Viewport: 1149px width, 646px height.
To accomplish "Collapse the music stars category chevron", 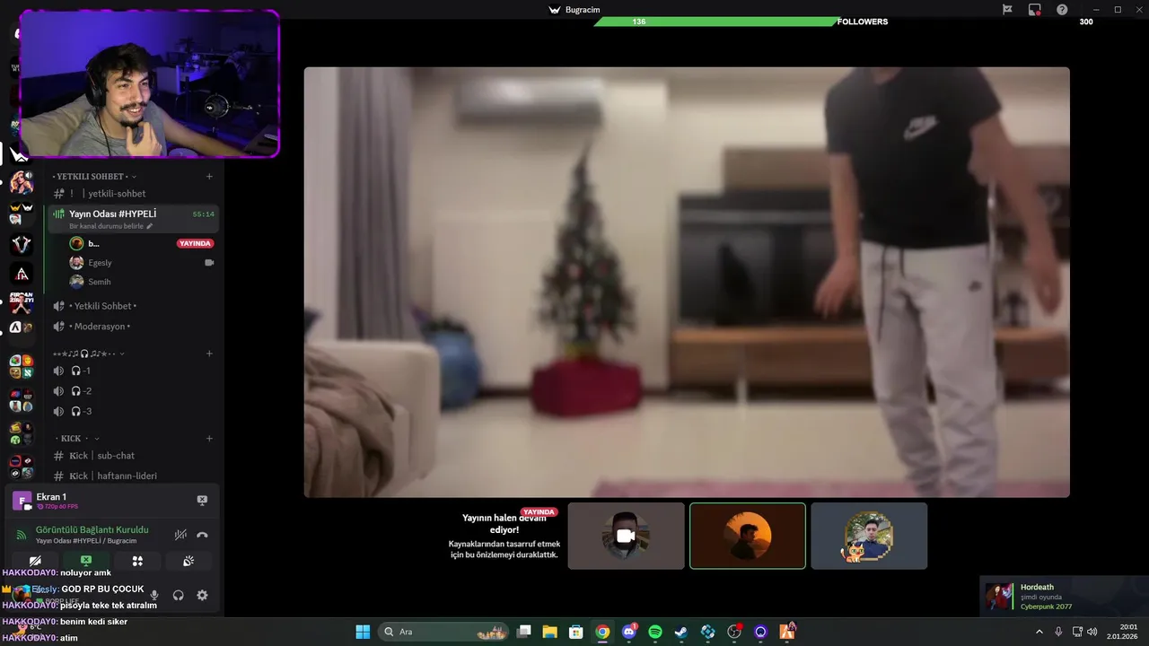I will 122,354.
